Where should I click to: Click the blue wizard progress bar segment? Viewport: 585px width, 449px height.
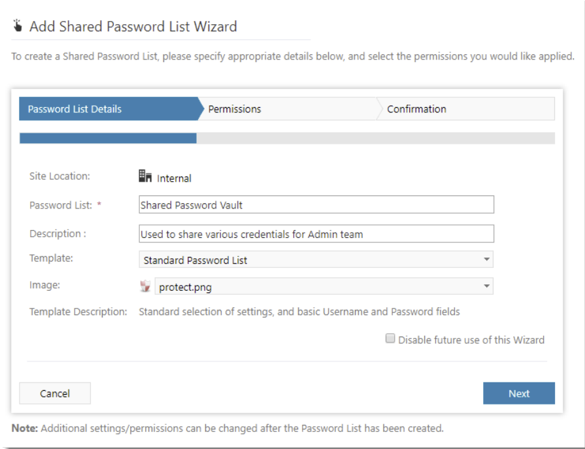pyautogui.click(x=108, y=139)
